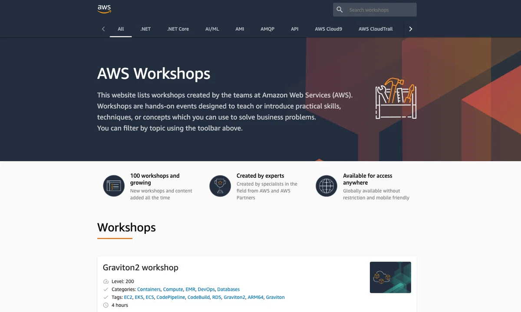Open the ECS tag link
Image resolution: width=521 pixels, height=312 pixels.
click(150, 297)
